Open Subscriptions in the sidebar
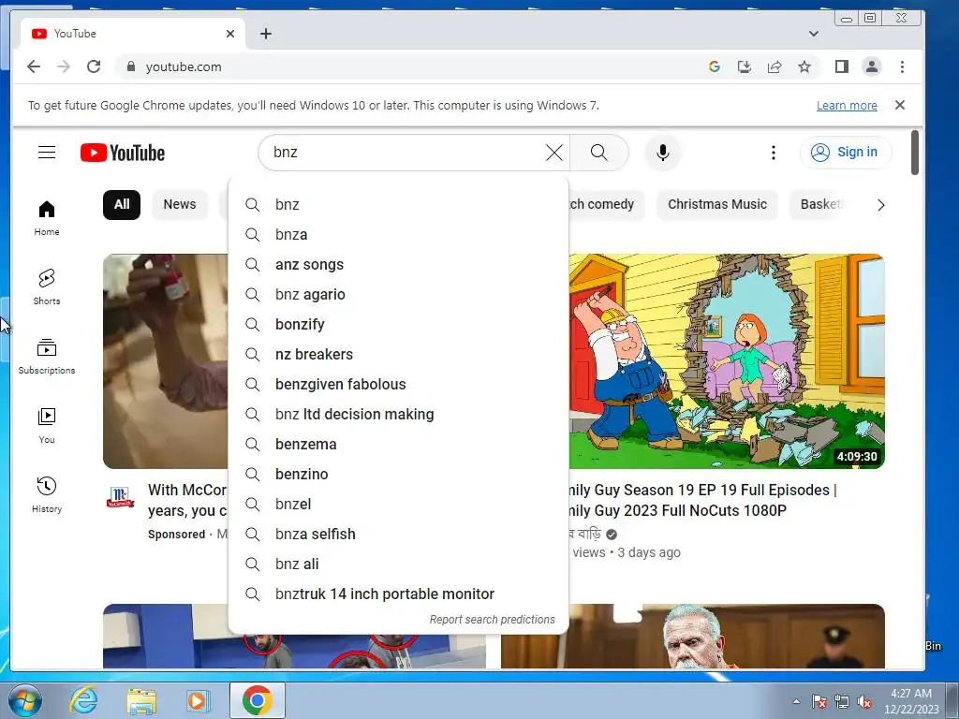The width and height of the screenshot is (959, 719). point(47,357)
